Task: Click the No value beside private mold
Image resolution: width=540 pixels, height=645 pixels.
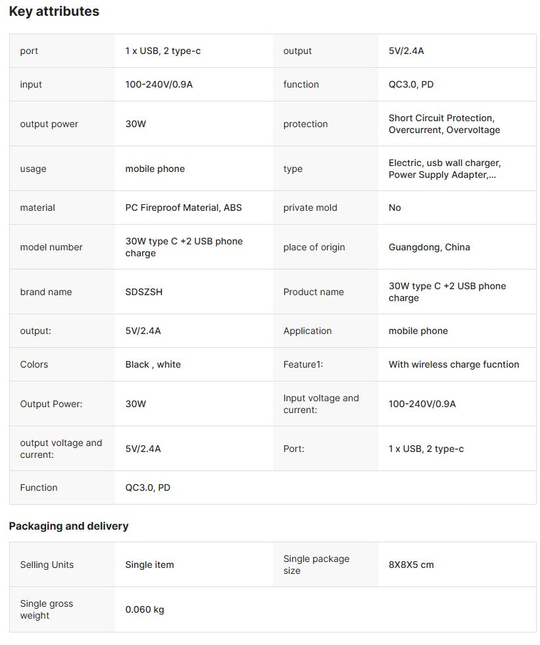Action: coord(395,208)
